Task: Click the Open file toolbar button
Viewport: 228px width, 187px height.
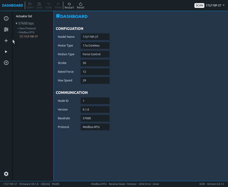Action: 30,5
